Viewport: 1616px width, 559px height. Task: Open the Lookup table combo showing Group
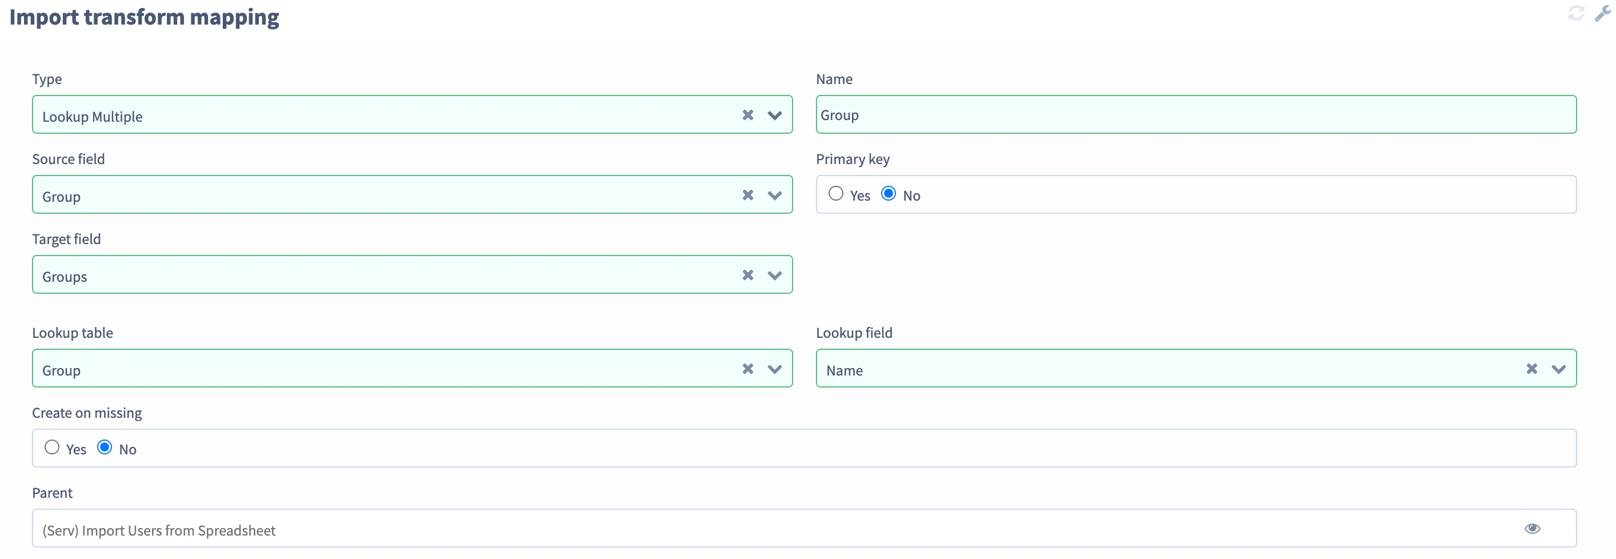(412, 368)
